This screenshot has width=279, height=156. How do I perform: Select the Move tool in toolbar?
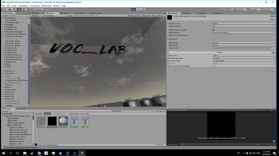(10, 10)
